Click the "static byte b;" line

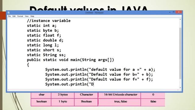point(43,31)
